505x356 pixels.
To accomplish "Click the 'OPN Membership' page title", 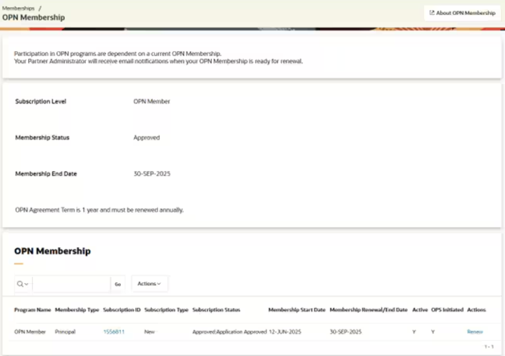I will 34,17.
